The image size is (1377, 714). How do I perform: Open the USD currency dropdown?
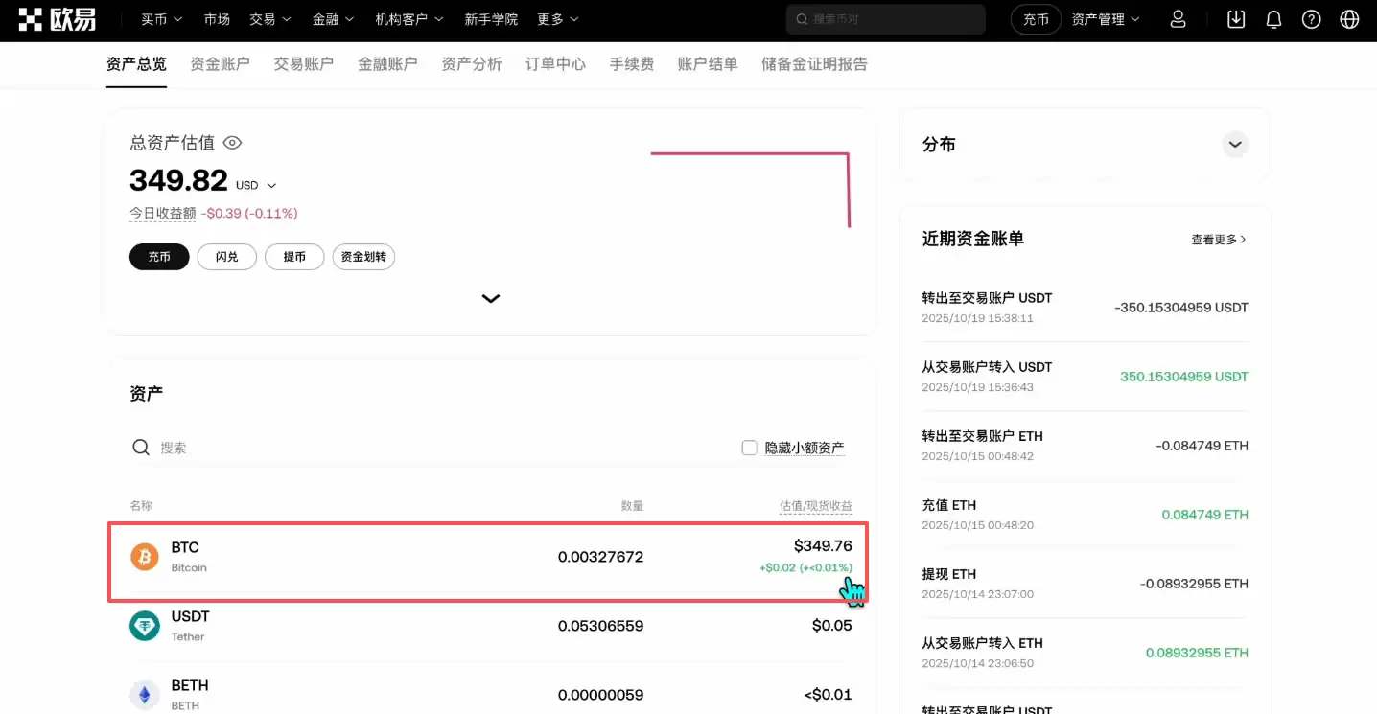[x=256, y=185]
